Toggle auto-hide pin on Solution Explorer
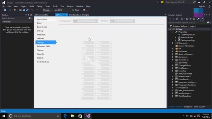 (x=207, y=15)
